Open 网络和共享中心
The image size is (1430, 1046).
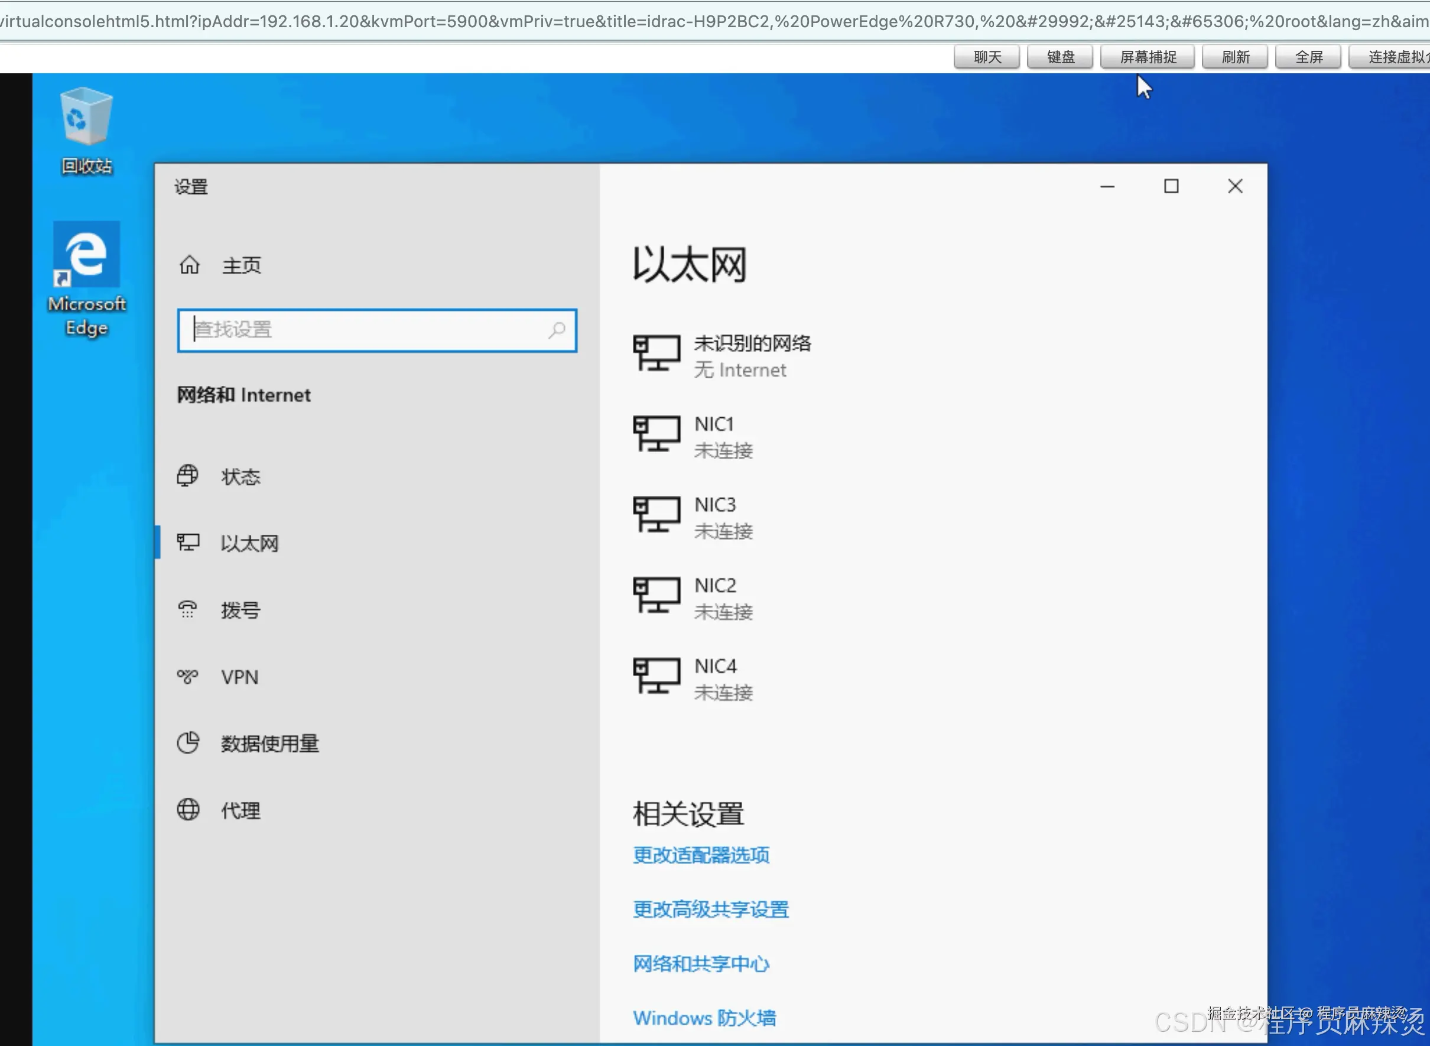coord(701,964)
